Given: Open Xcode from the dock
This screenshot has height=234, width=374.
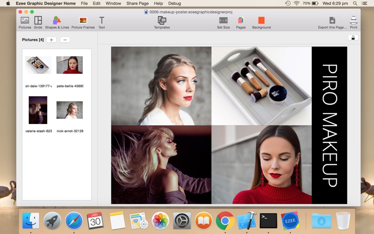Looking at the screenshot, I should (247, 220).
